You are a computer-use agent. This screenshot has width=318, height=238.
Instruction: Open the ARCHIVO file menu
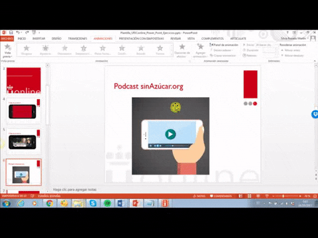click(7, 38)
